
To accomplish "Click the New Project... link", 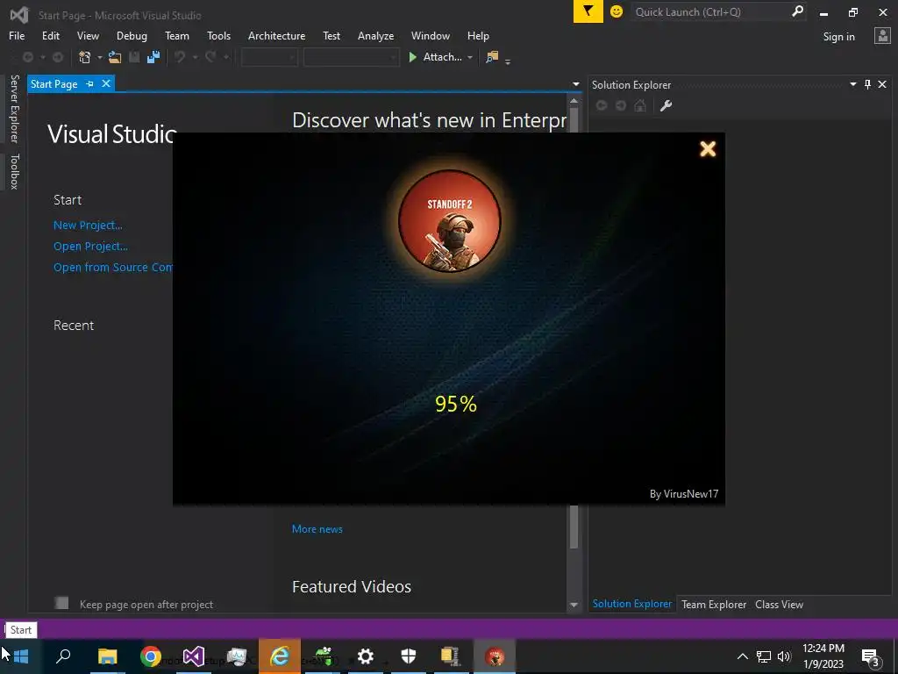I will tap(88, 226).
